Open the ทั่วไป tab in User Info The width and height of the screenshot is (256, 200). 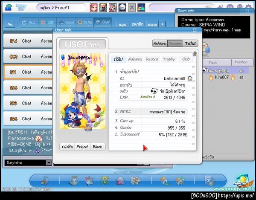118,59
